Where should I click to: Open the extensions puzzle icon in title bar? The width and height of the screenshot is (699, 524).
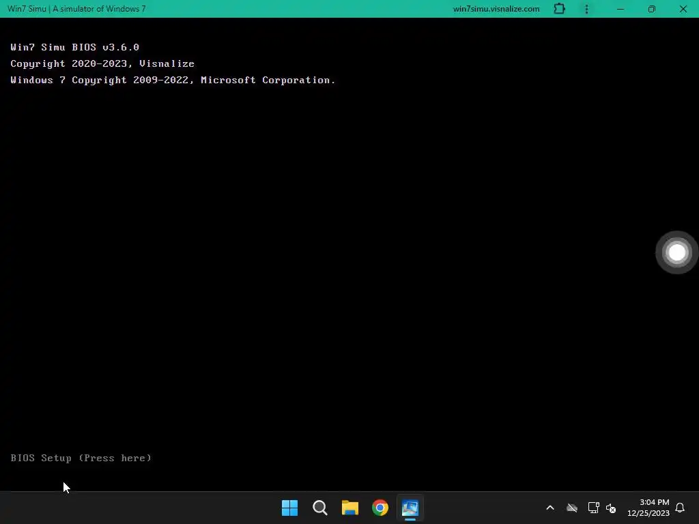point(559,9)
